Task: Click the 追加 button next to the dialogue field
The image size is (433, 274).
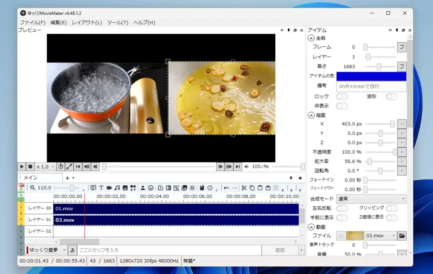Action: coord(280,250)
